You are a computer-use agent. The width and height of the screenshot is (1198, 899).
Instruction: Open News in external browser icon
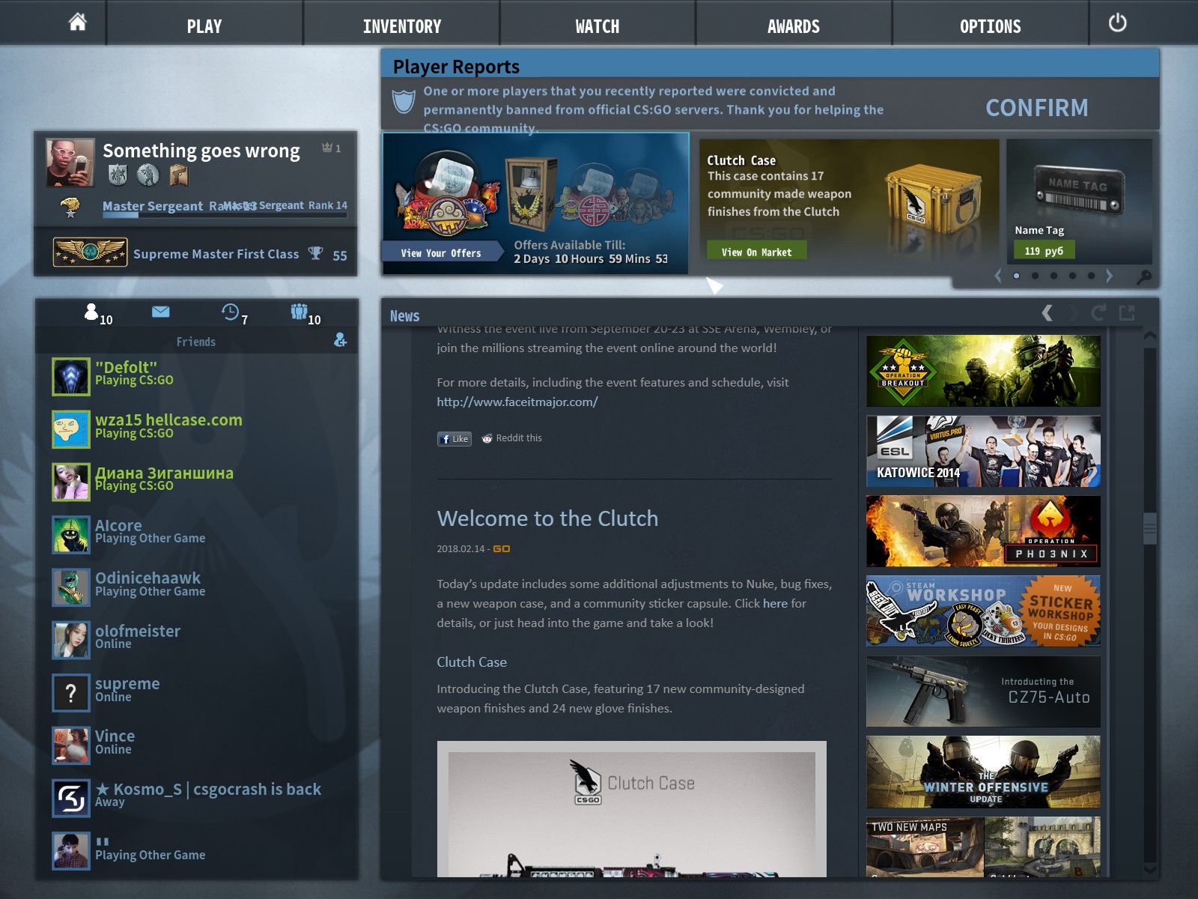[1127, 312]
